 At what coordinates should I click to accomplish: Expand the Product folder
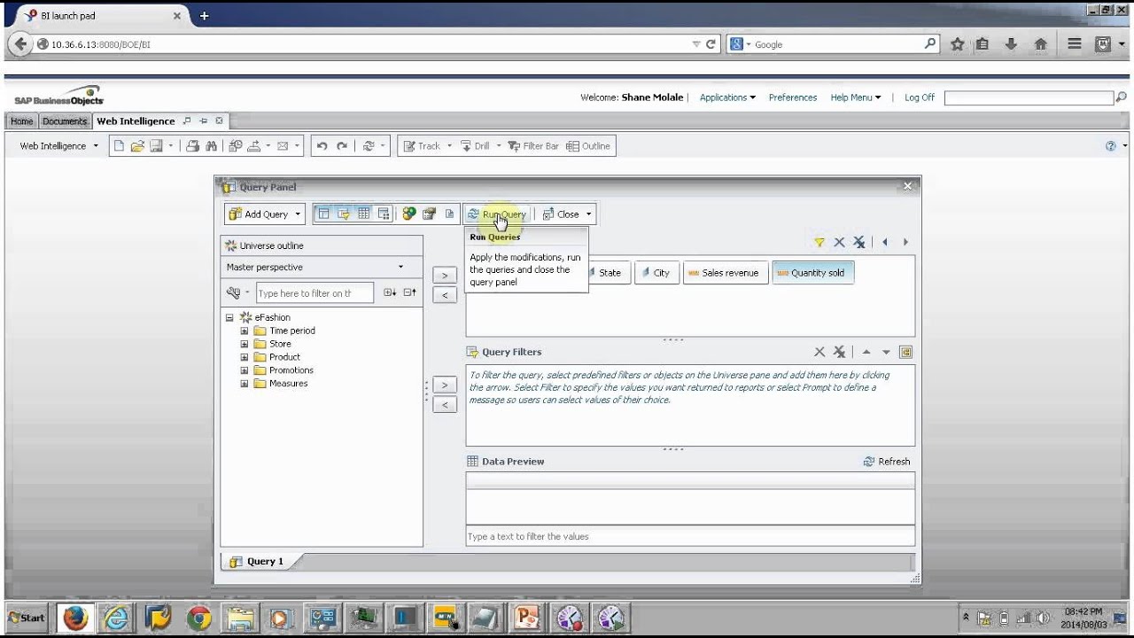tap(245, 357)
